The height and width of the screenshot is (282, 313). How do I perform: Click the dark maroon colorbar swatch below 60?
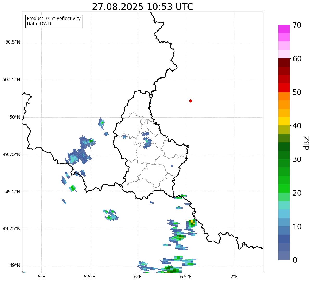click(284, 63)
